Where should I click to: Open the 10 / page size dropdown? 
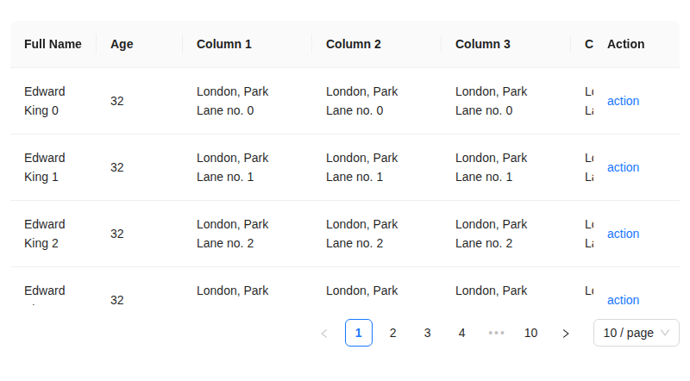(636, 333)
